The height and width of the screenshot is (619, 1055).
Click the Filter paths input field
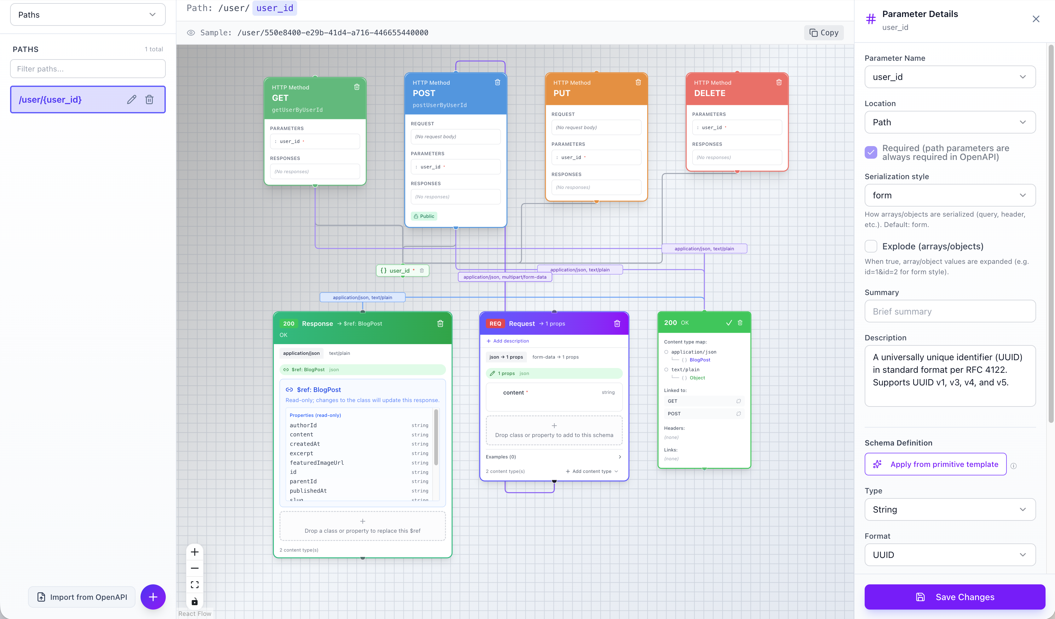click(x=88, y=69)
